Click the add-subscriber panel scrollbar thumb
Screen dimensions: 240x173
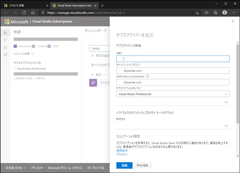(238, 84)
